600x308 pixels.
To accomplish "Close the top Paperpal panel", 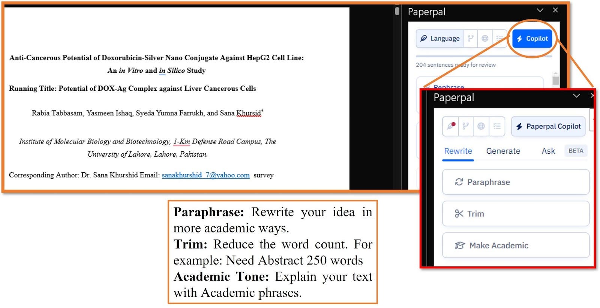I will click(555, 10).
